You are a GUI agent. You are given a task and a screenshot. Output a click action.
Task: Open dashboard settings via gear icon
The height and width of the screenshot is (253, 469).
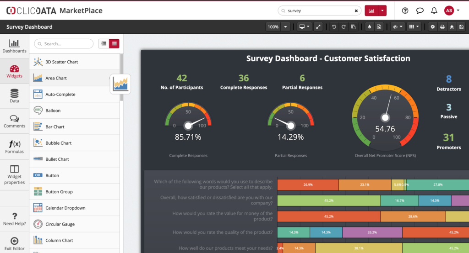[433, 27]
